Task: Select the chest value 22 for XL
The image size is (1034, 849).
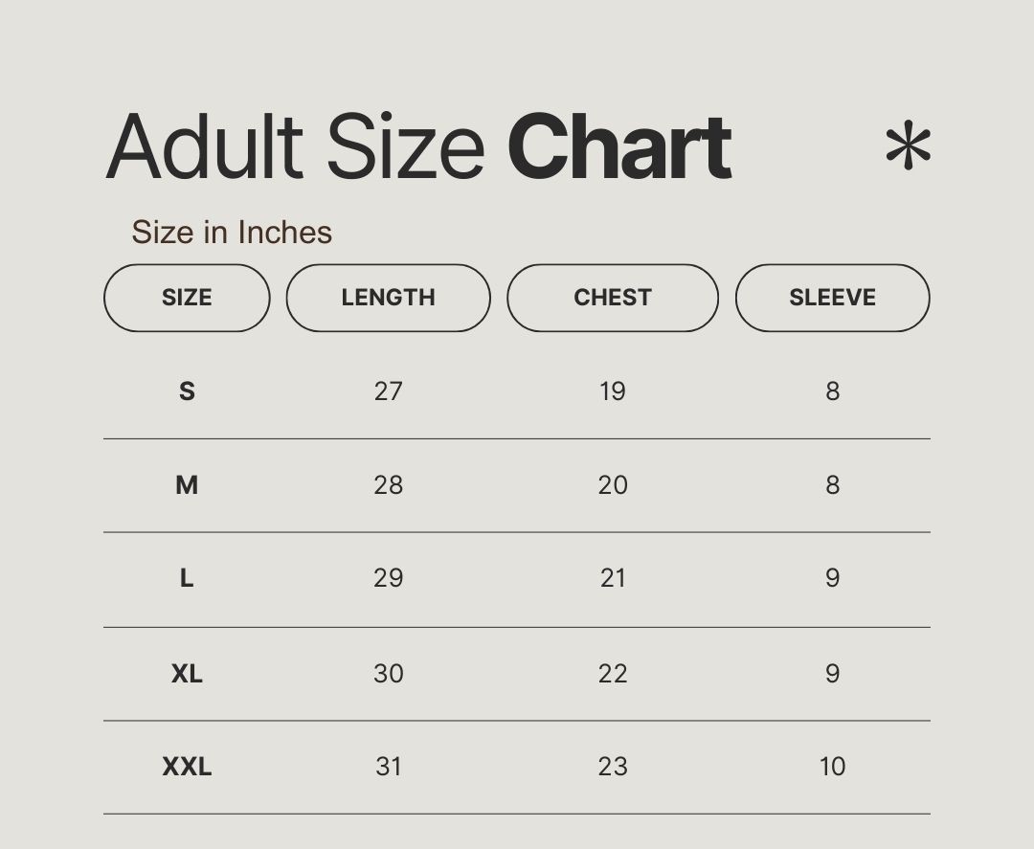Action: point(613,674)
